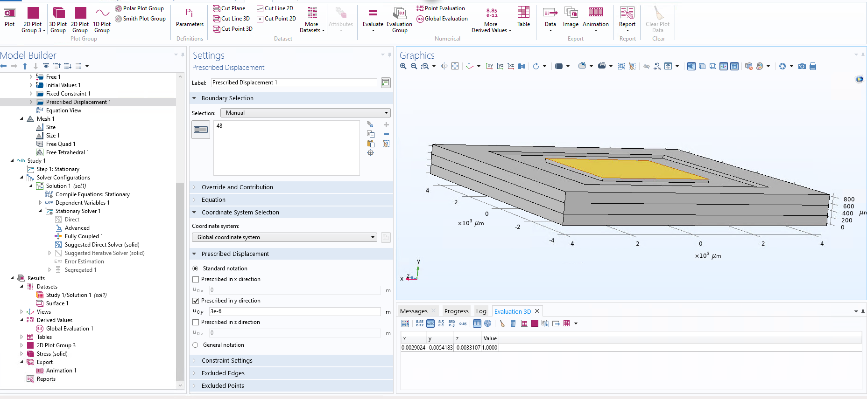The width and height of the screenshot is (867, 399).
Task: Click the Cut Plane dataset icon
Action: 217,8
